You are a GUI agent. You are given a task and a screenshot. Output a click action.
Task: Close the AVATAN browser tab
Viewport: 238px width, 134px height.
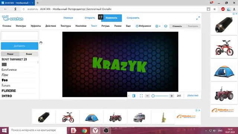32,3
